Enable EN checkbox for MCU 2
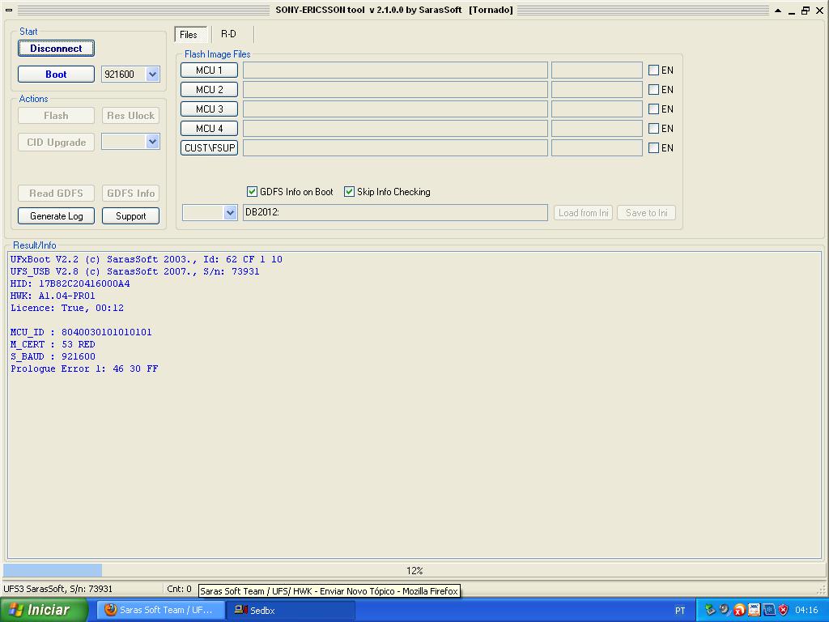 pyautogui.click(x=653, y=89)
